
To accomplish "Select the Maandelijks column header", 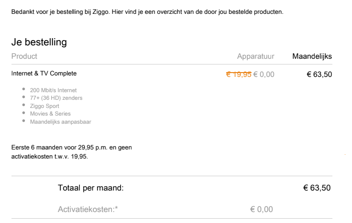I will click(x=312, y=56).
